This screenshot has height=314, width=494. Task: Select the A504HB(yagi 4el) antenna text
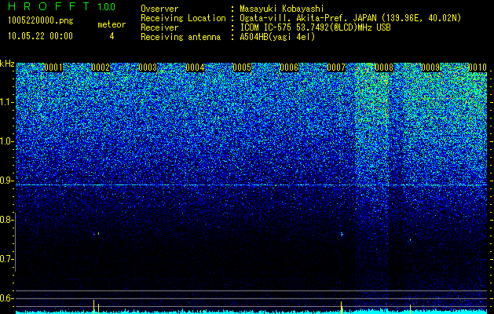click(277, 37)
